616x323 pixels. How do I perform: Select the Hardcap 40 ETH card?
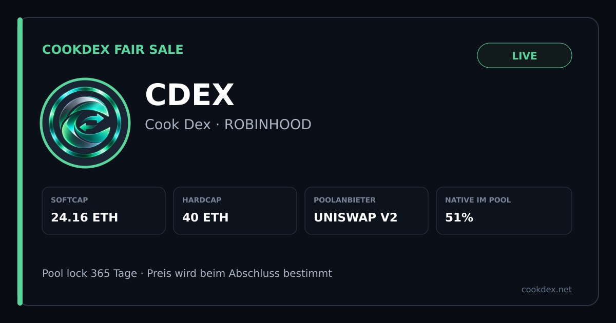[x=235, y=211]
